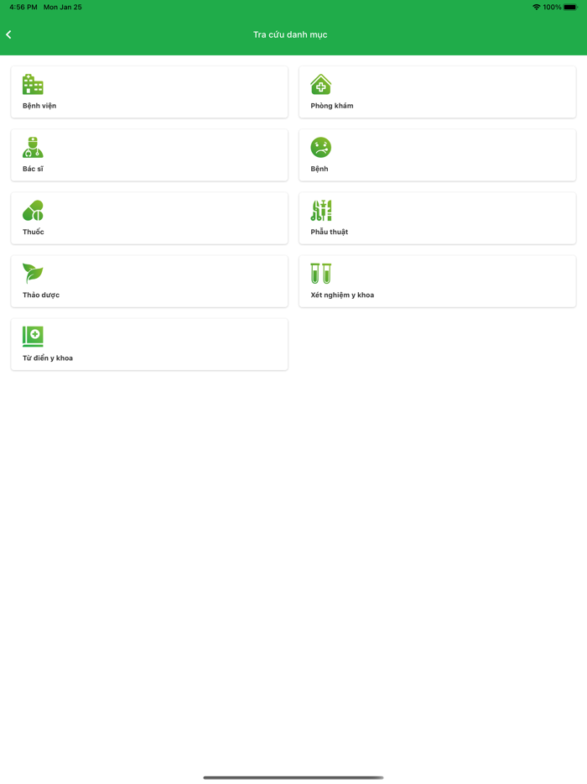Image resolution: width=587 pixels, height=784 pixels.
Task: Click the Phẫu thuật label
Action: 330,232
